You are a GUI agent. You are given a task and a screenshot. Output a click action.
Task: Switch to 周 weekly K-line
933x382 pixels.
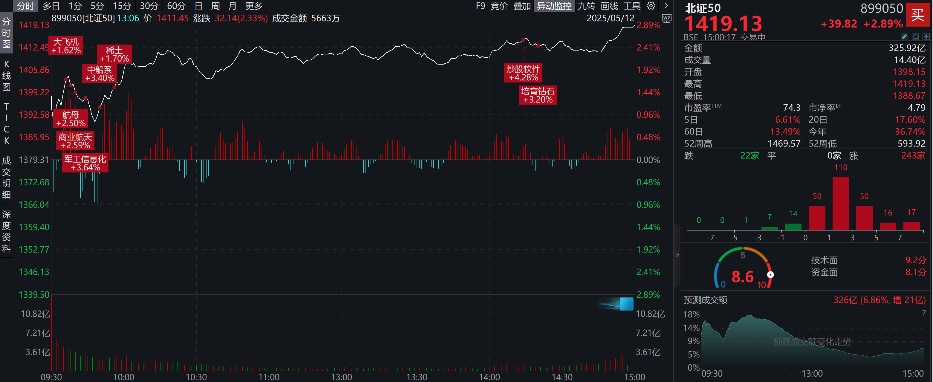[x=215, y=6]
